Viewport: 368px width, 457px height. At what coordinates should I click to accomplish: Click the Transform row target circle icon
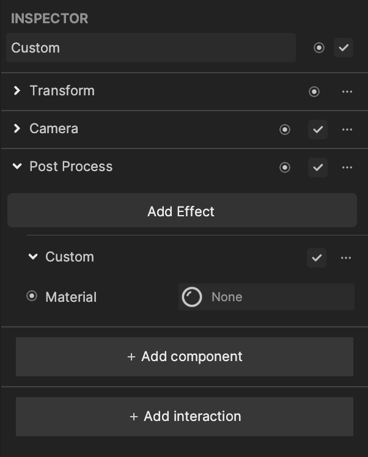314,92
